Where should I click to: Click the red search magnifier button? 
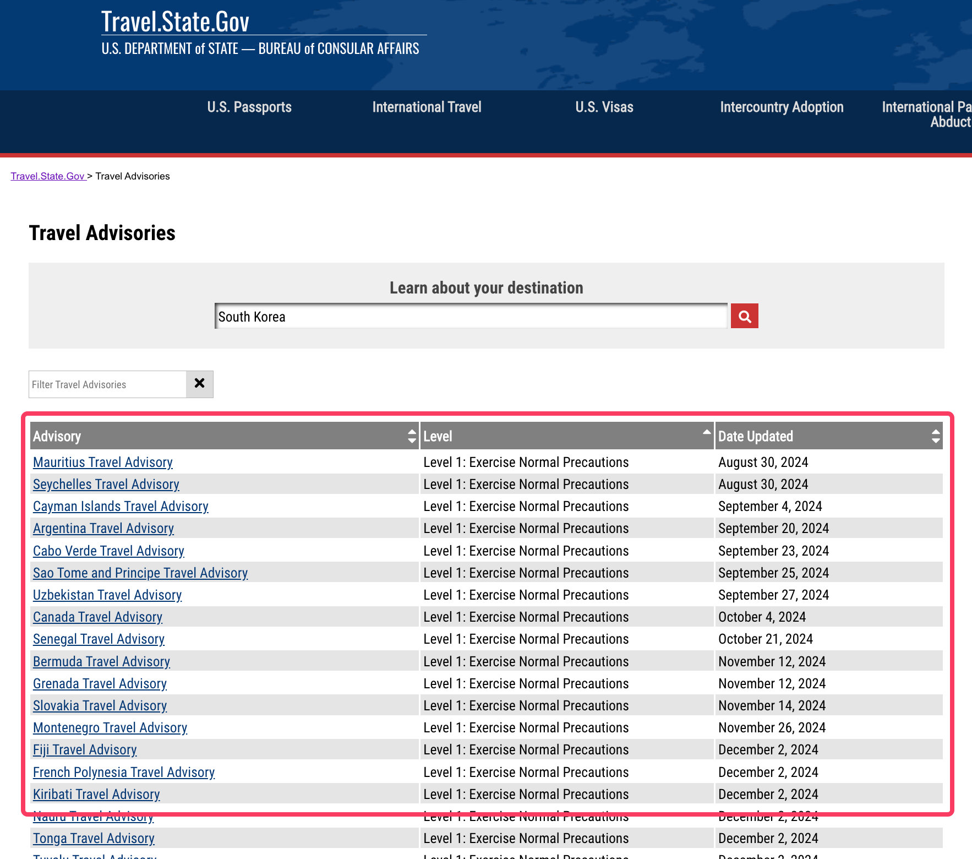[744, 316]
